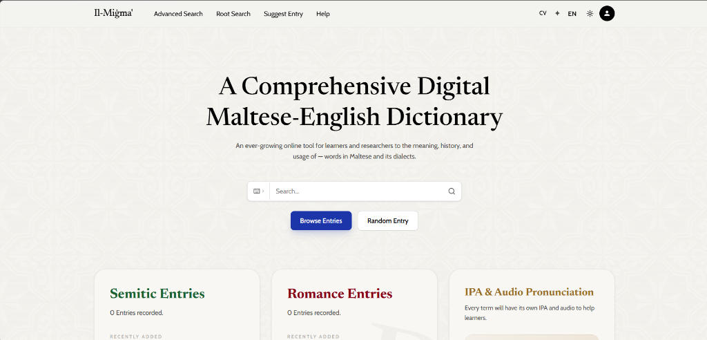Click the sparkle star icon in header
This screenshot has height=340, width=707.
tap(557, 14)
